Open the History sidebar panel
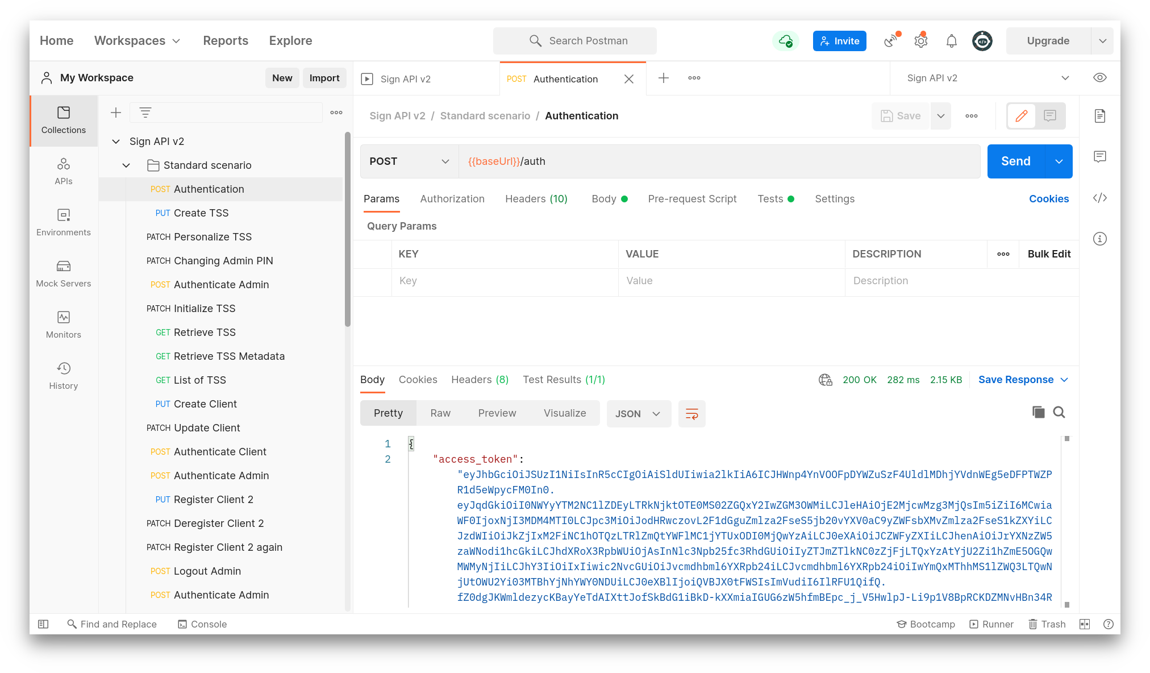The image size is (1150, 673). [x=63, y=376]
